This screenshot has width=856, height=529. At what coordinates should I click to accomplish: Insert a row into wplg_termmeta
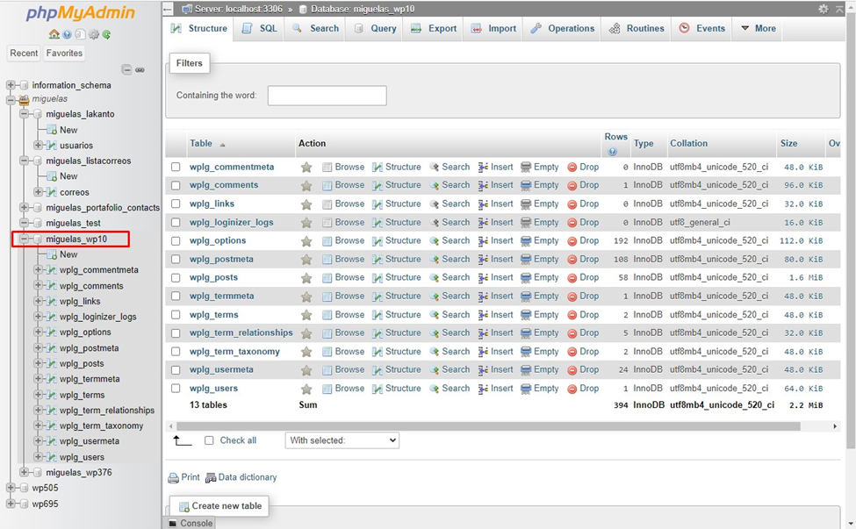[496, 297]
